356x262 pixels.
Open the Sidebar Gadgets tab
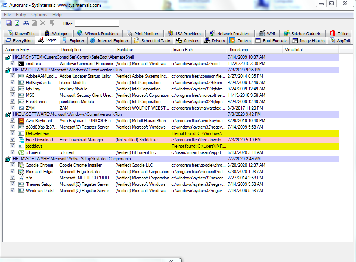[x=303, y=34]
